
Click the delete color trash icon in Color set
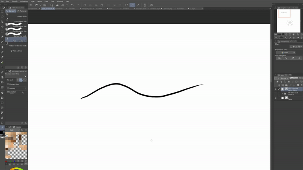pos(26,161)
